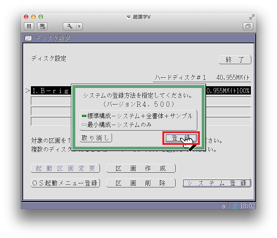Click the 区画削除 button
The width and height of the screenshot is (277, 238).
point(141,183)
